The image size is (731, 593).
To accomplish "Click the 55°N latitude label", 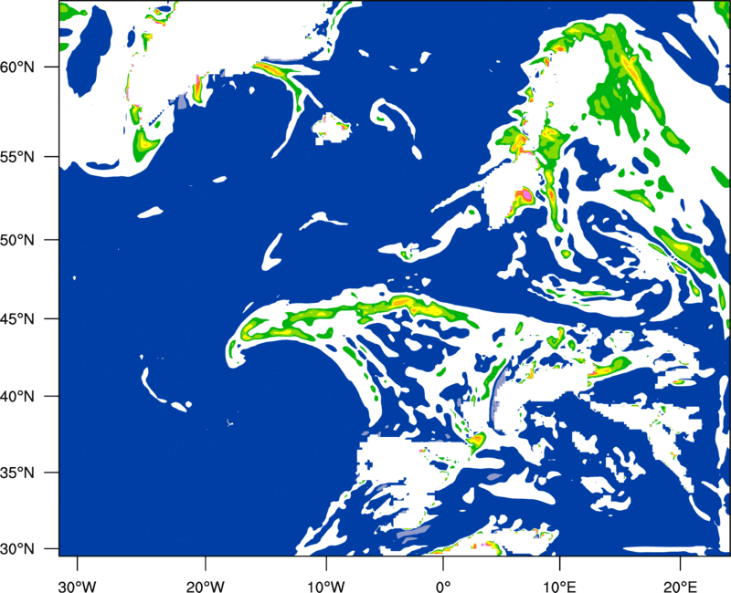I will point(17,157).
